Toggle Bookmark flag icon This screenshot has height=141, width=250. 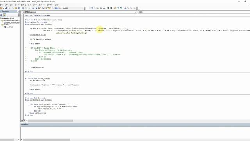point(125,8)
